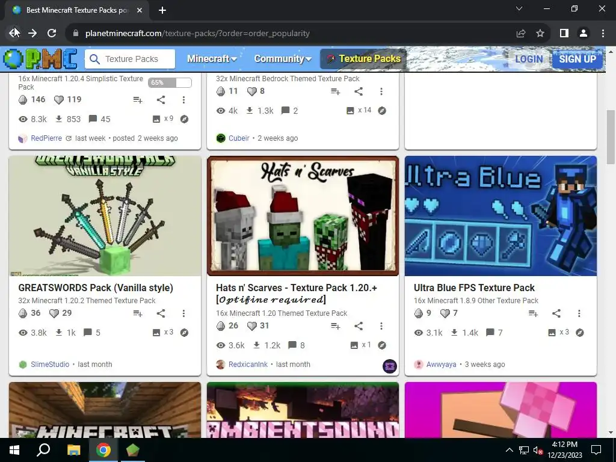The image size is (616, 462).
Task: Share Cubeir's Bedrock Themed pack
Action: [x=359, y=91]
